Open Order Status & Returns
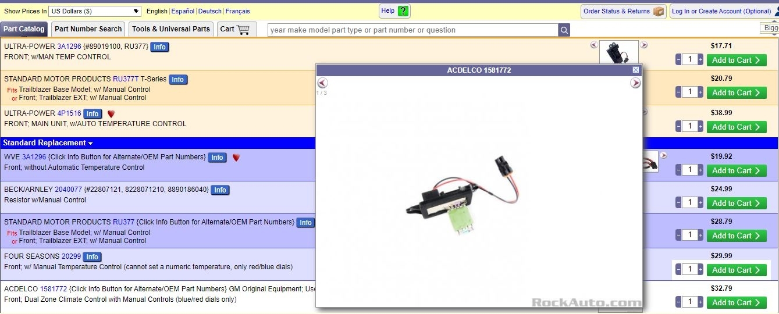 click(x=623, y=11)
